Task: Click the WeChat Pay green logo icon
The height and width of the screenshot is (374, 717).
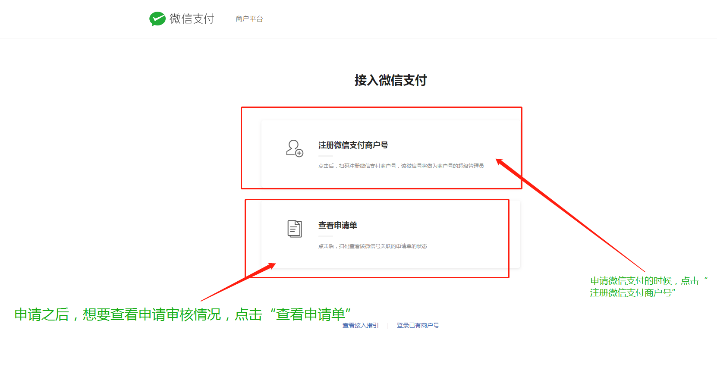Action: click(157, 19)
